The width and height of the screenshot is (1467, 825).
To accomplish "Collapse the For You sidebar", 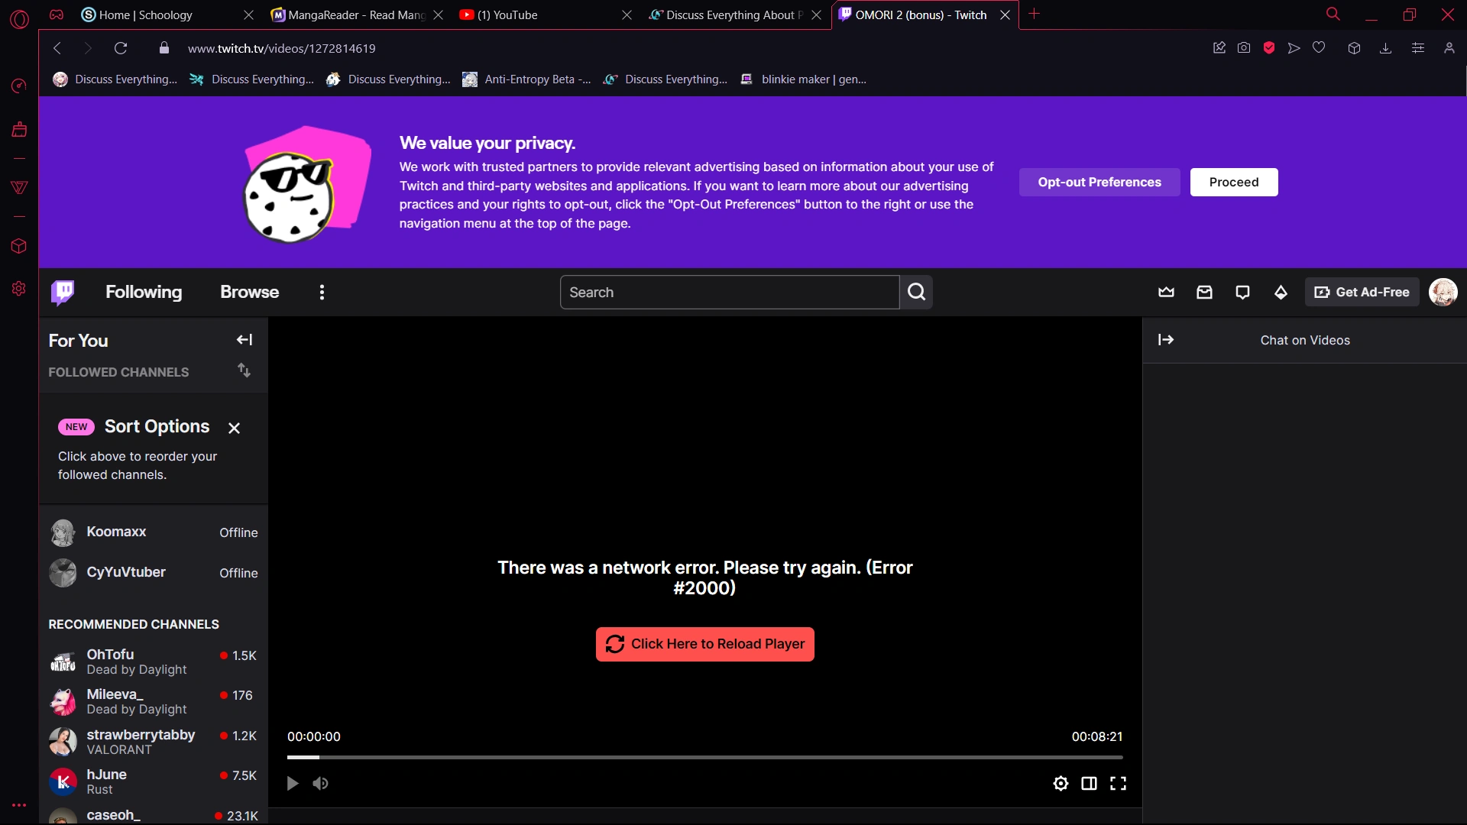I will coord(244,340).
